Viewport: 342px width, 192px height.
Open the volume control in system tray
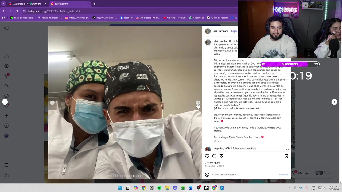tap(324, 188)
